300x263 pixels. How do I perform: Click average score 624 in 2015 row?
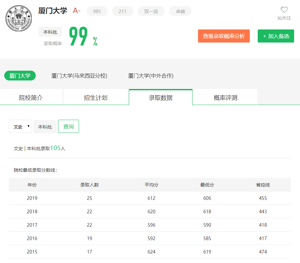pos(151,252)
